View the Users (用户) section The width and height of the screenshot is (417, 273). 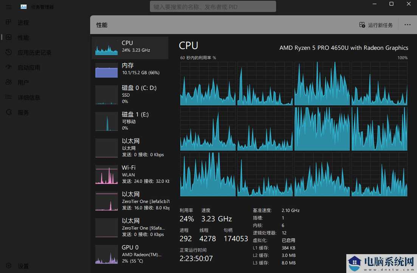[23, 82]
